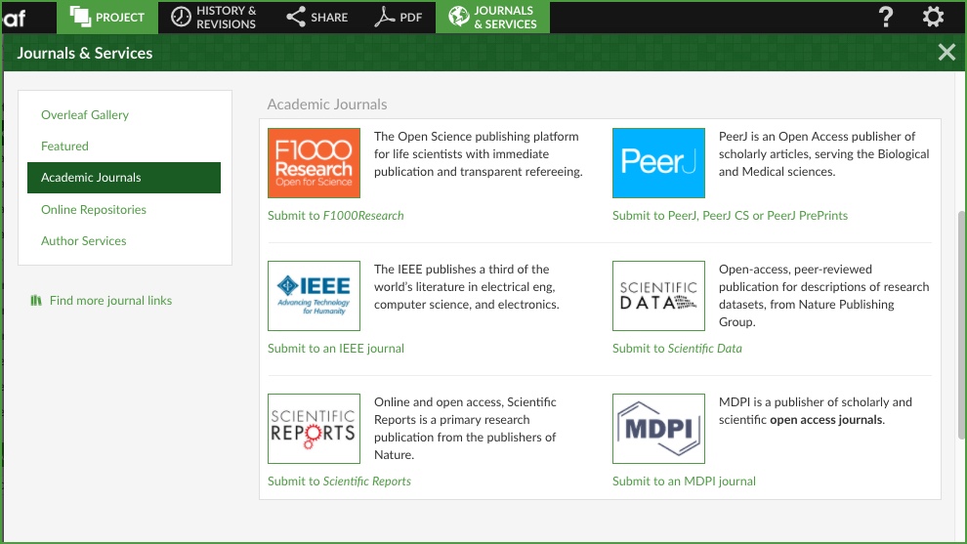Click the MDPI logo
The height and width of the screenshot is (544, 967).
[x=658, y=429]
